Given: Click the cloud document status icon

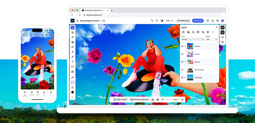Looking at the screenshot, I should tap(104, 21).
